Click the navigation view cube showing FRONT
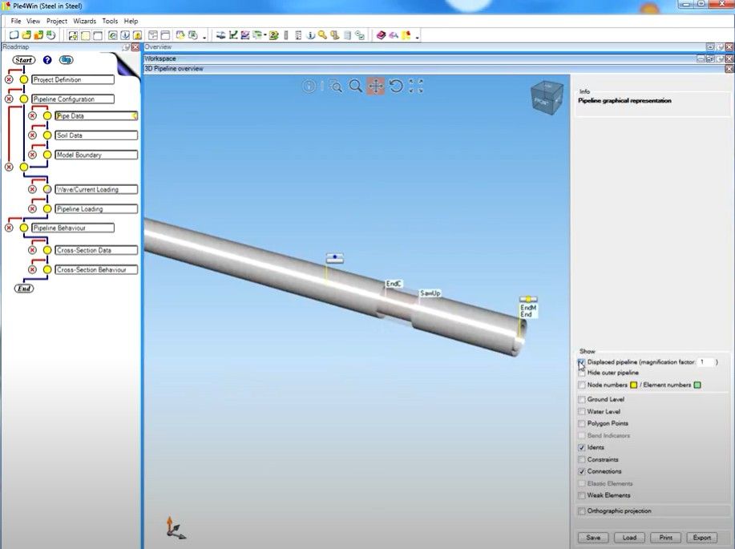Image resolution: width=735 pixels, height=549 pixels. click(547, 96)
